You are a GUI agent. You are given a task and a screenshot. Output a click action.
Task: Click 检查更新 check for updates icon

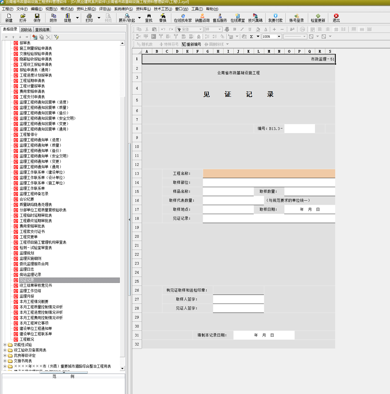318,18
